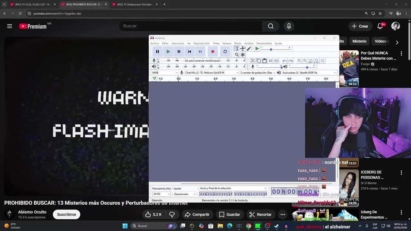Select the Envelope tool in Audacity
The image size is (411, 231).
243,49
